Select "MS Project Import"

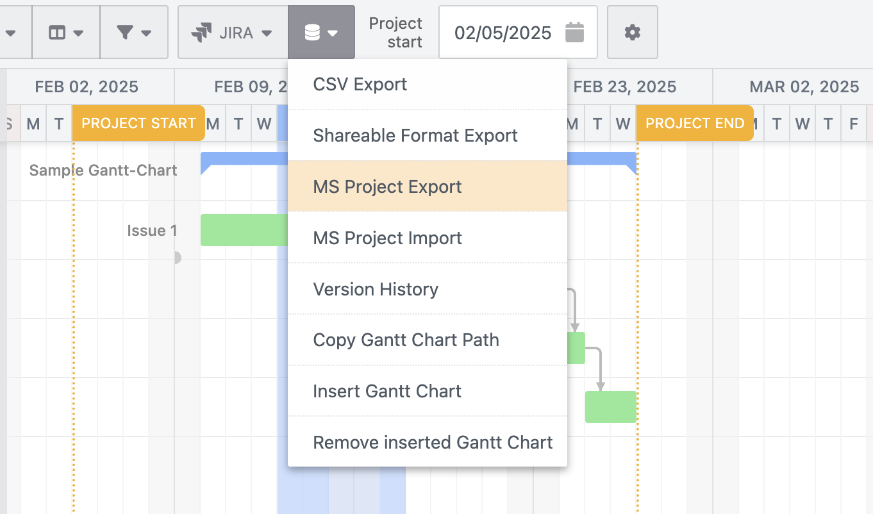(387, 238)
